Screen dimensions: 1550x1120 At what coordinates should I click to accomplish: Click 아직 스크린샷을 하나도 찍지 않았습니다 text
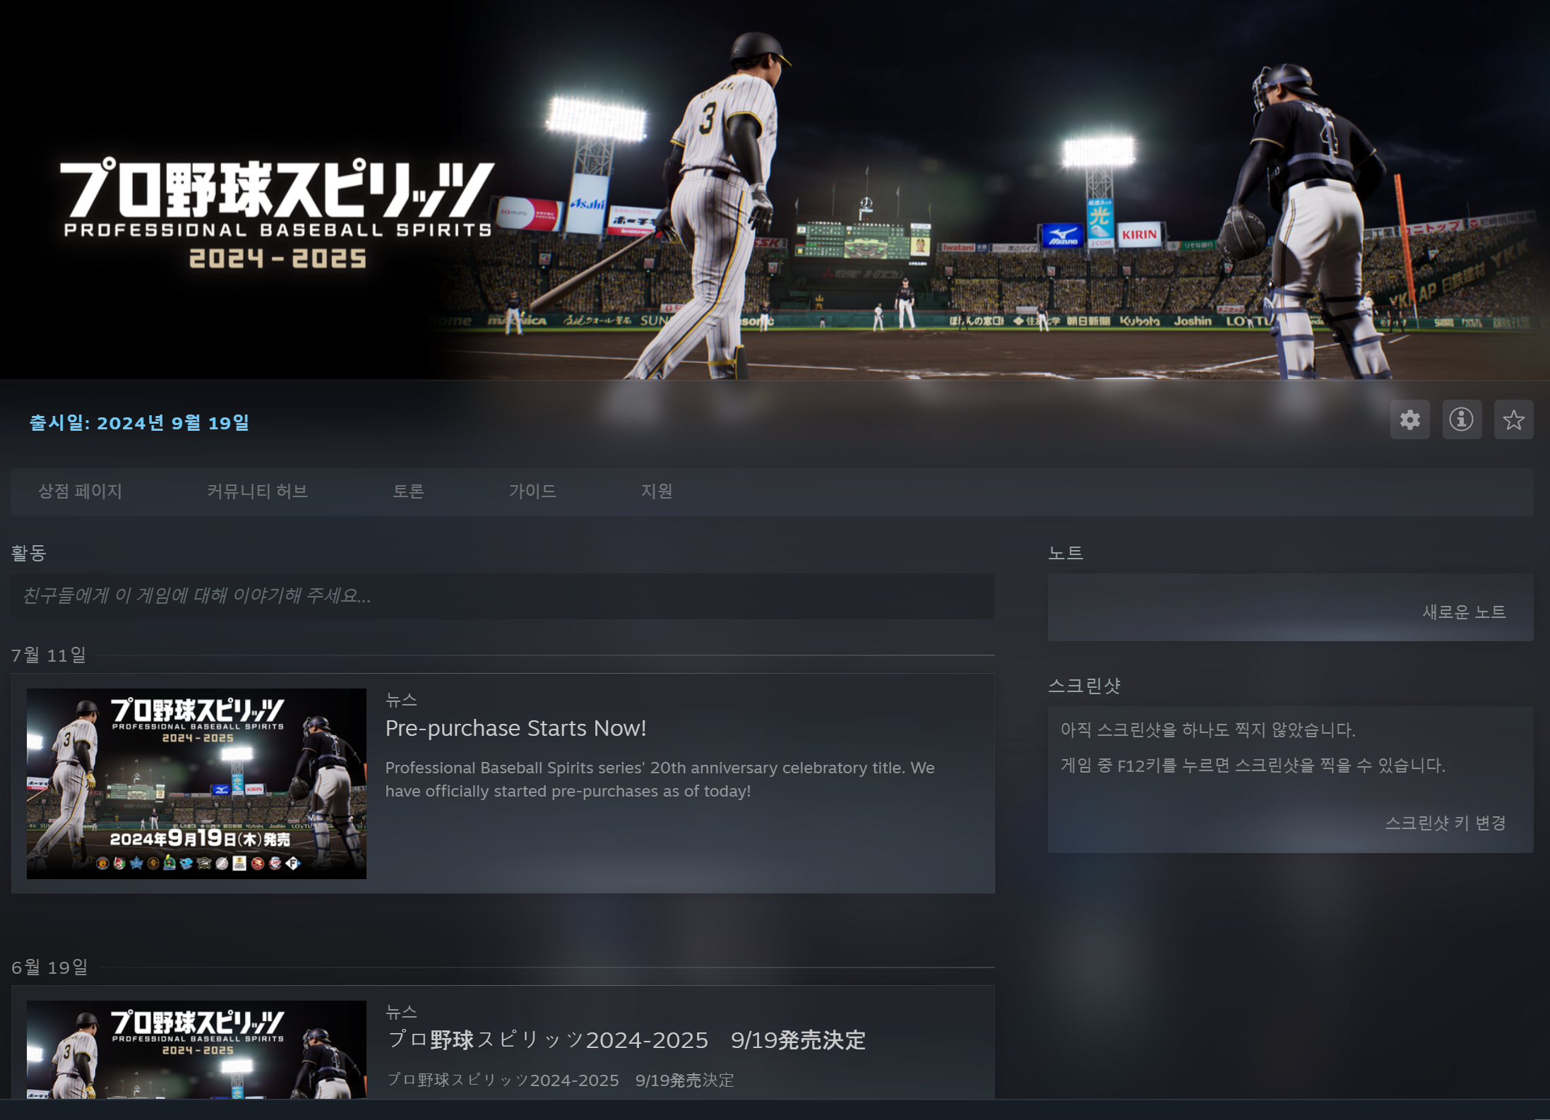click(1208, 729)
